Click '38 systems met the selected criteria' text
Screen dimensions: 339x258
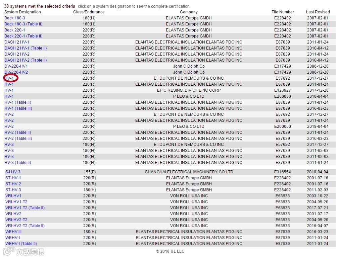pyautogui.click(x=40, y=6)
